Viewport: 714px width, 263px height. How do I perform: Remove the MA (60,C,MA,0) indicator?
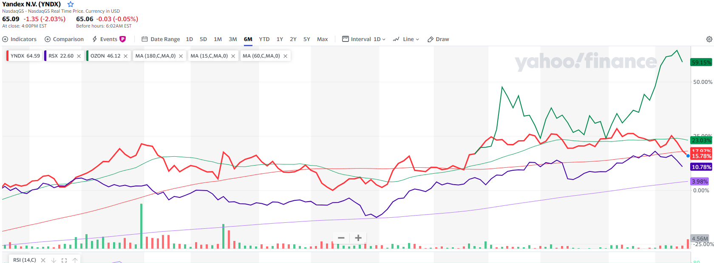(x=286, y=56)
